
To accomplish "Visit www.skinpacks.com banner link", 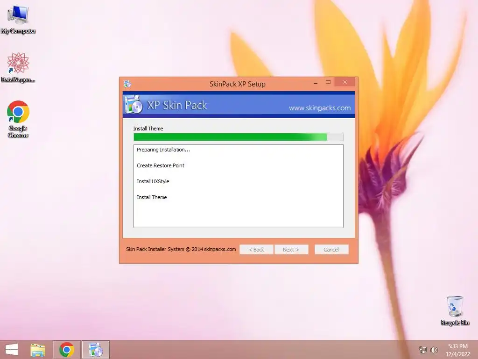I will coord(319,108).
